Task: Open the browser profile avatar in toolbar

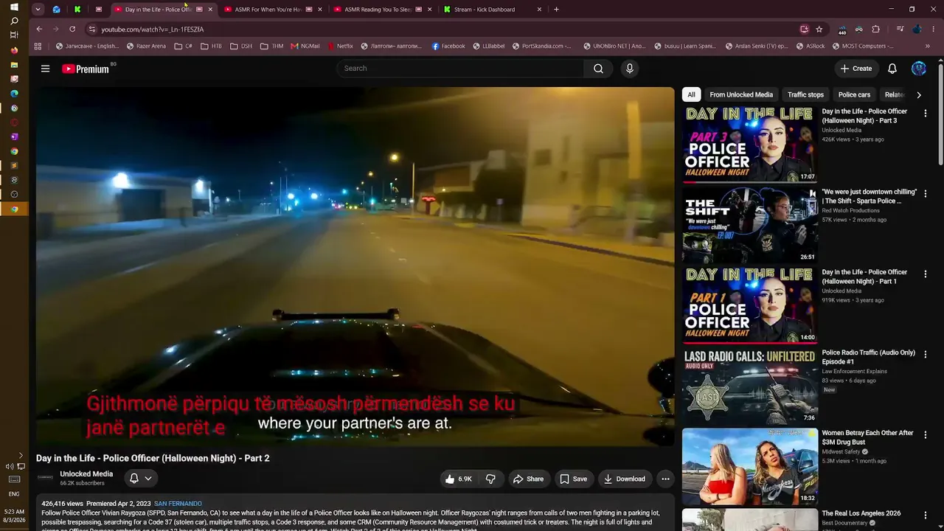Action: pos(917,29)
